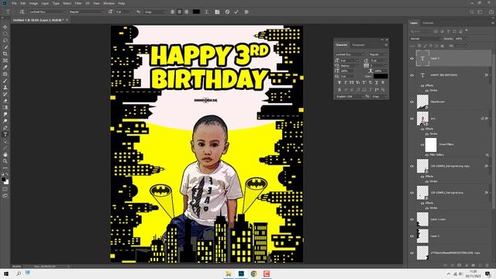Toggle text orientation in options bar

[22, 12]
